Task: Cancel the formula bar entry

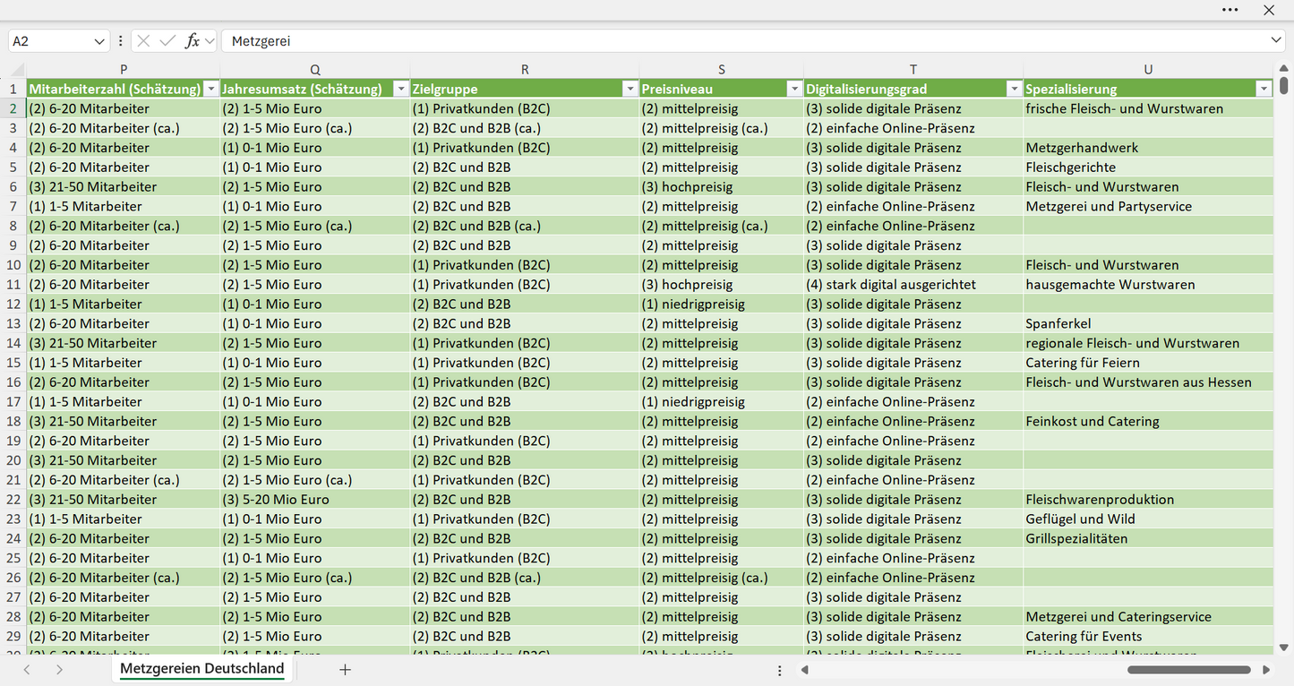Action: (143, 41)
